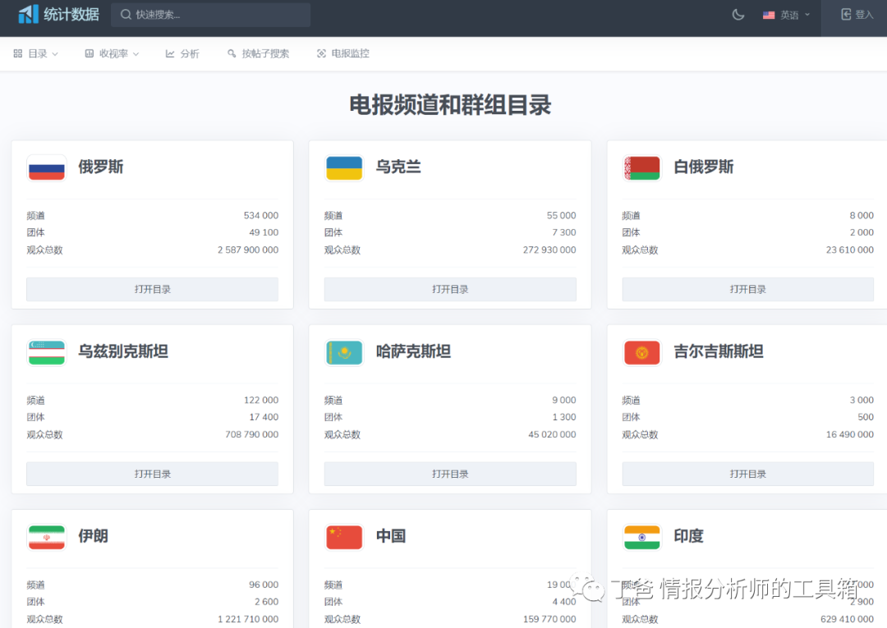Open the catalog for 吉尔吉斯斯坦
The height and width of the screenshot is (628, 887).
(x=748, y=474)
